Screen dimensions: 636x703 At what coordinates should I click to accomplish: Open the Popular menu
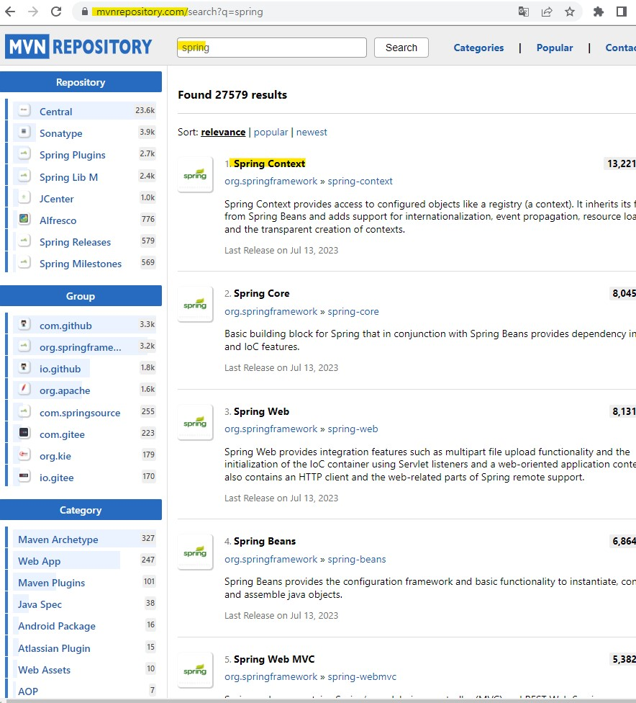tap(555, 48)
